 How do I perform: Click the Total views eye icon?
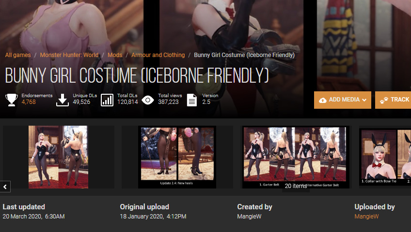(148, 100)
